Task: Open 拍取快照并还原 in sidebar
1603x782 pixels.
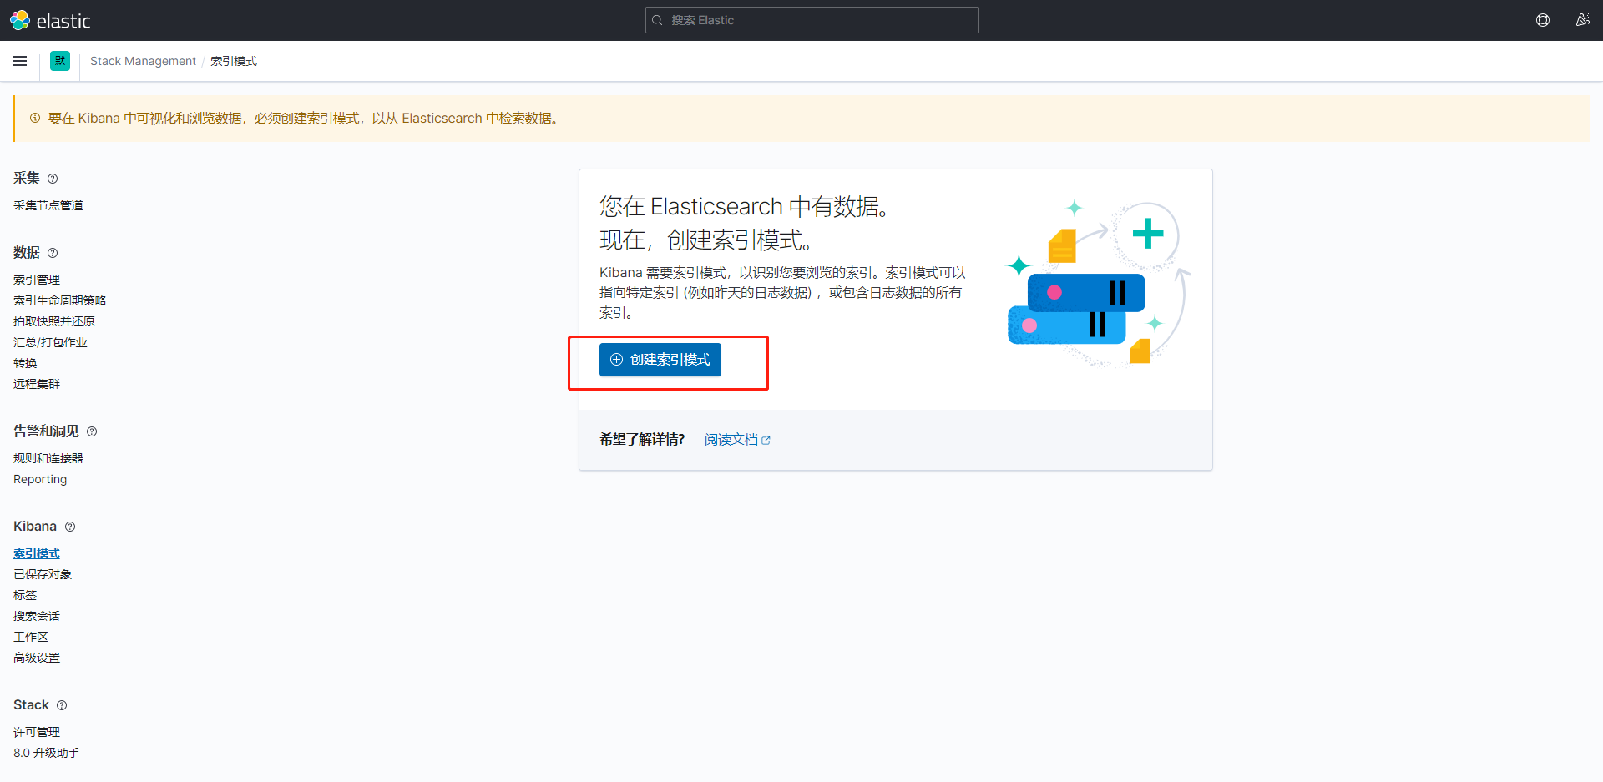Action: click(54, 321)
